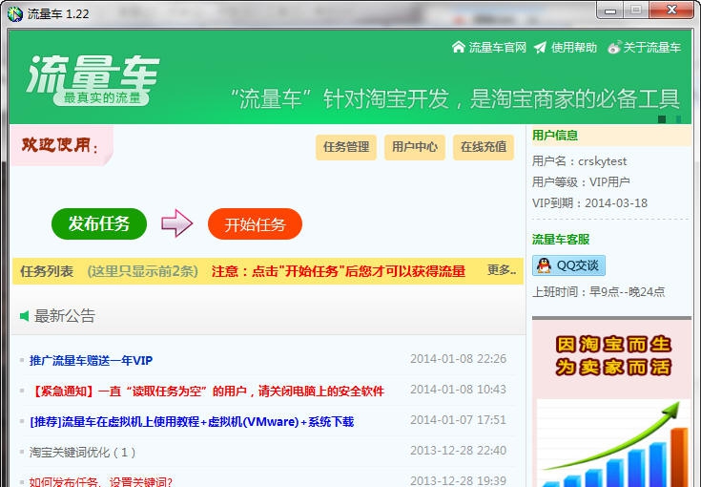Switch to 任务管理 tab

(346, 147)
